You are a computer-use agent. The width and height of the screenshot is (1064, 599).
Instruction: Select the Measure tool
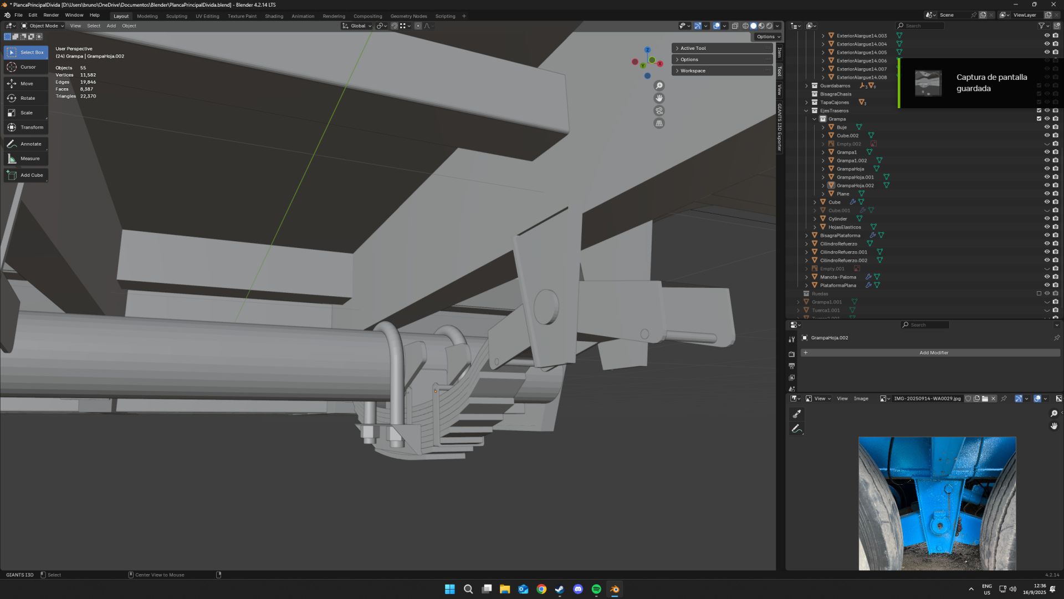click(25, 158)
